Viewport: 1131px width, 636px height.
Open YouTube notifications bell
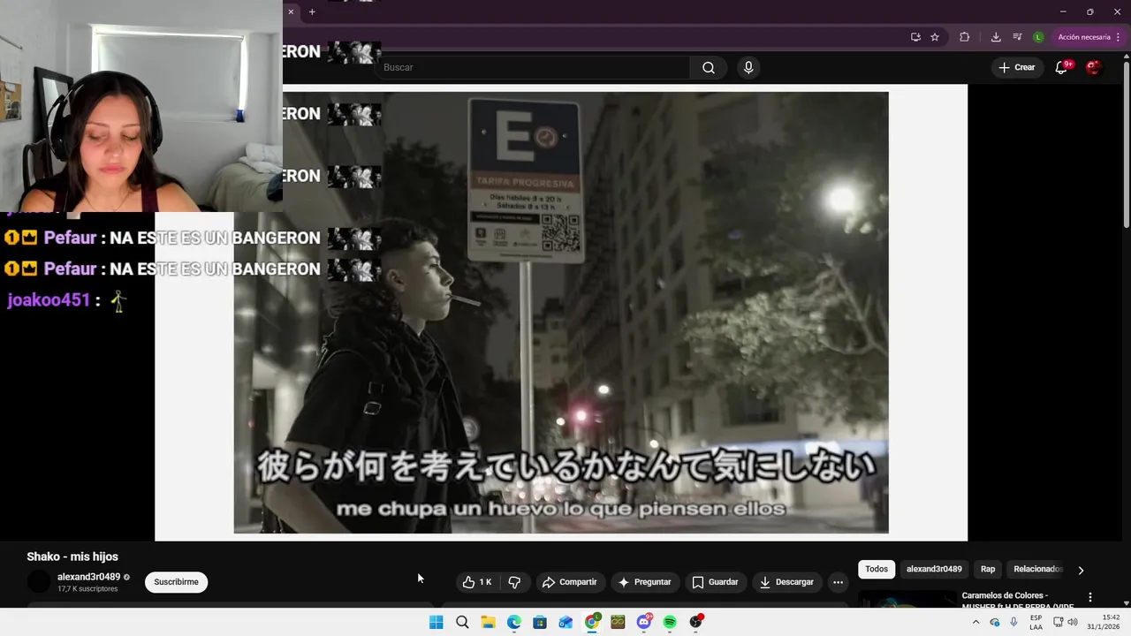coord(1062,67)
